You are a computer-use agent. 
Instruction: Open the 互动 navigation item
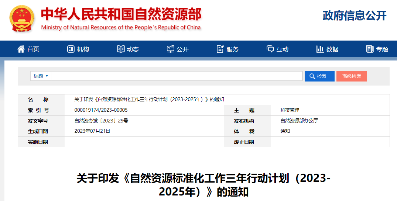277,49
